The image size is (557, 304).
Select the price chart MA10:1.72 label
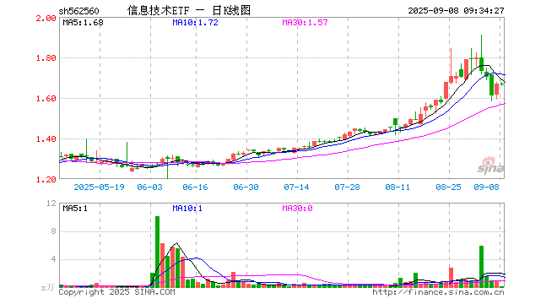point(196,23)
